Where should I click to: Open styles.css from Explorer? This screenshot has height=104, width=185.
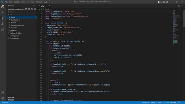pyautogui.click(x=21, y=28)
